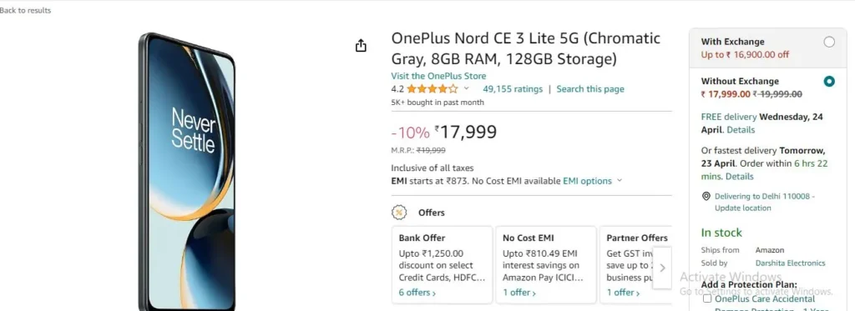Open 1 offer under Partner Offers
855x311 pixels.
pyautogui.click(x=623, y=293)
